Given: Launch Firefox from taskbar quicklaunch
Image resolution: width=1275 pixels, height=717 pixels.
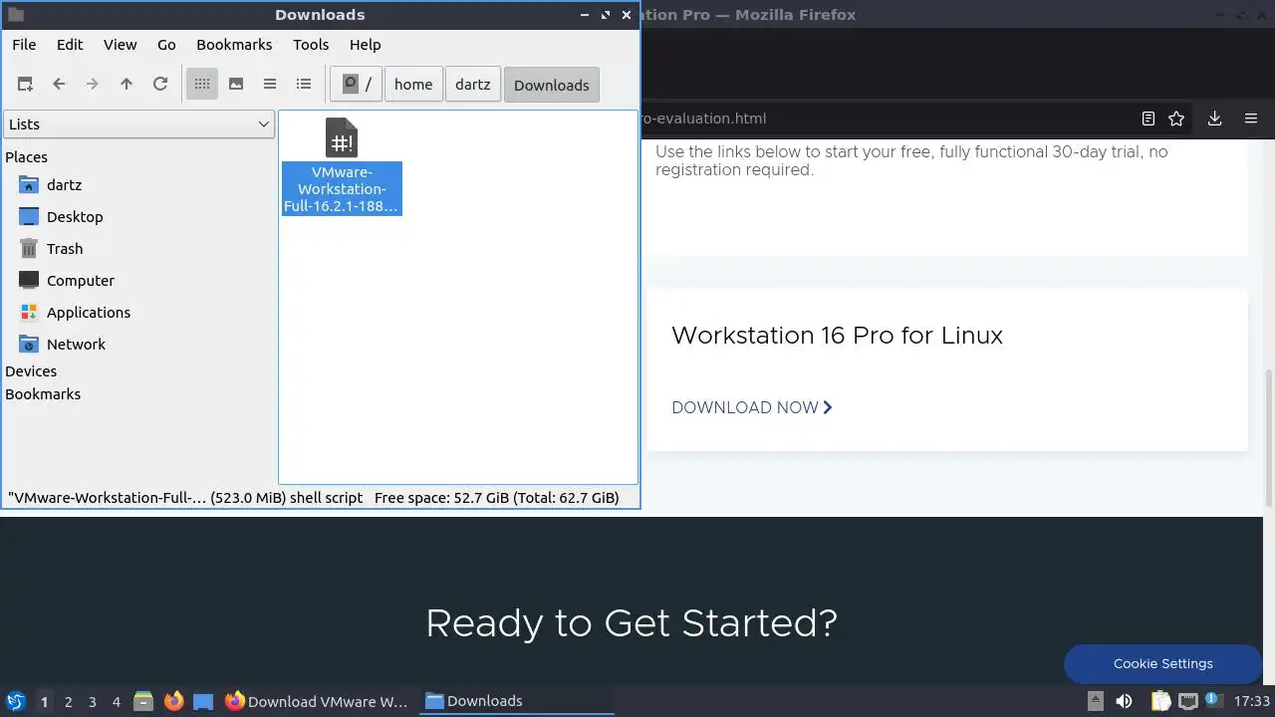Looking at the screenshot, I should (x=173, y=701).
